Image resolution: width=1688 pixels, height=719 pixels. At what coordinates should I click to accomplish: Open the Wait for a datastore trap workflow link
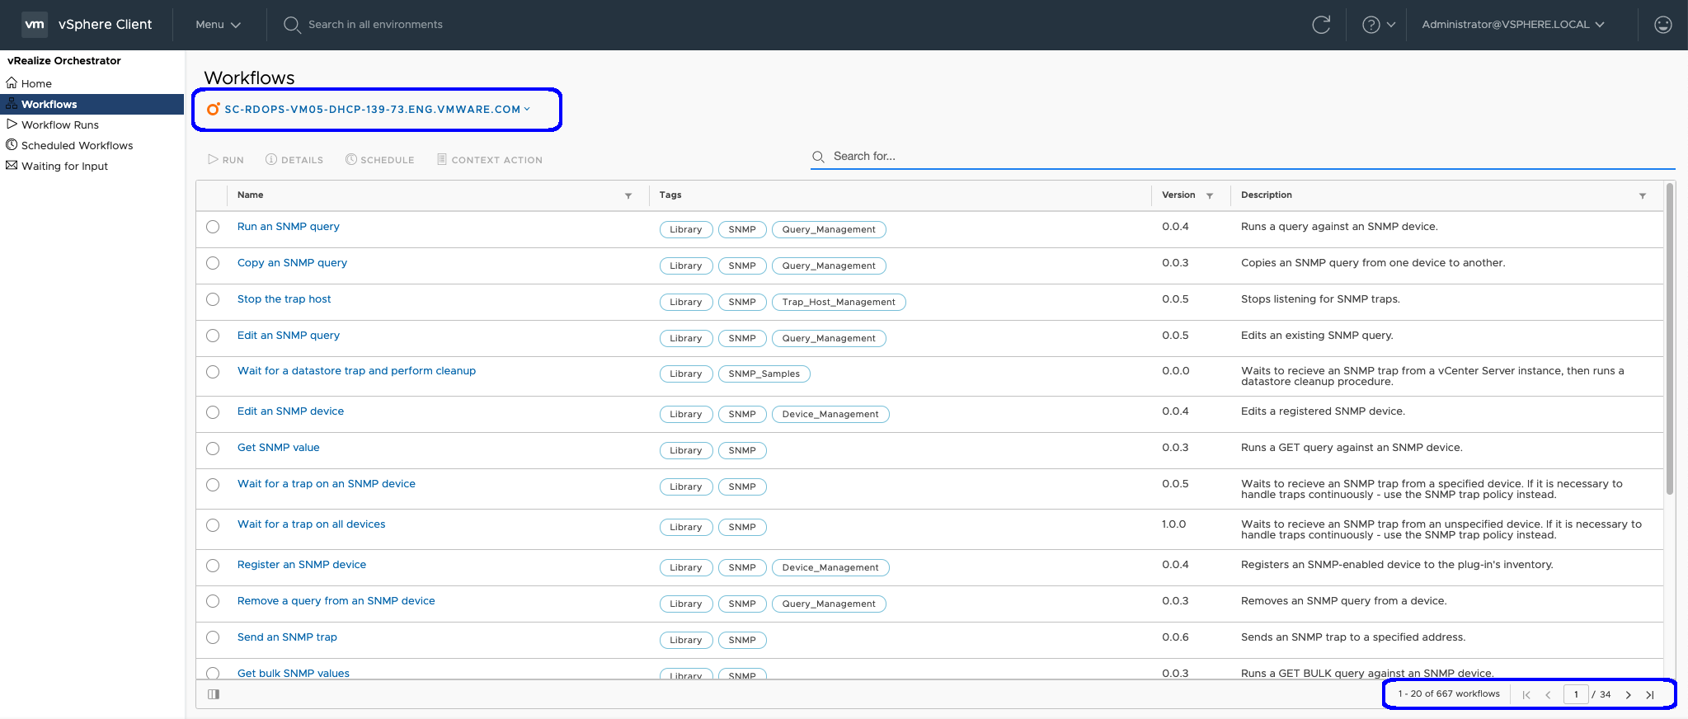tap(356, 371)
